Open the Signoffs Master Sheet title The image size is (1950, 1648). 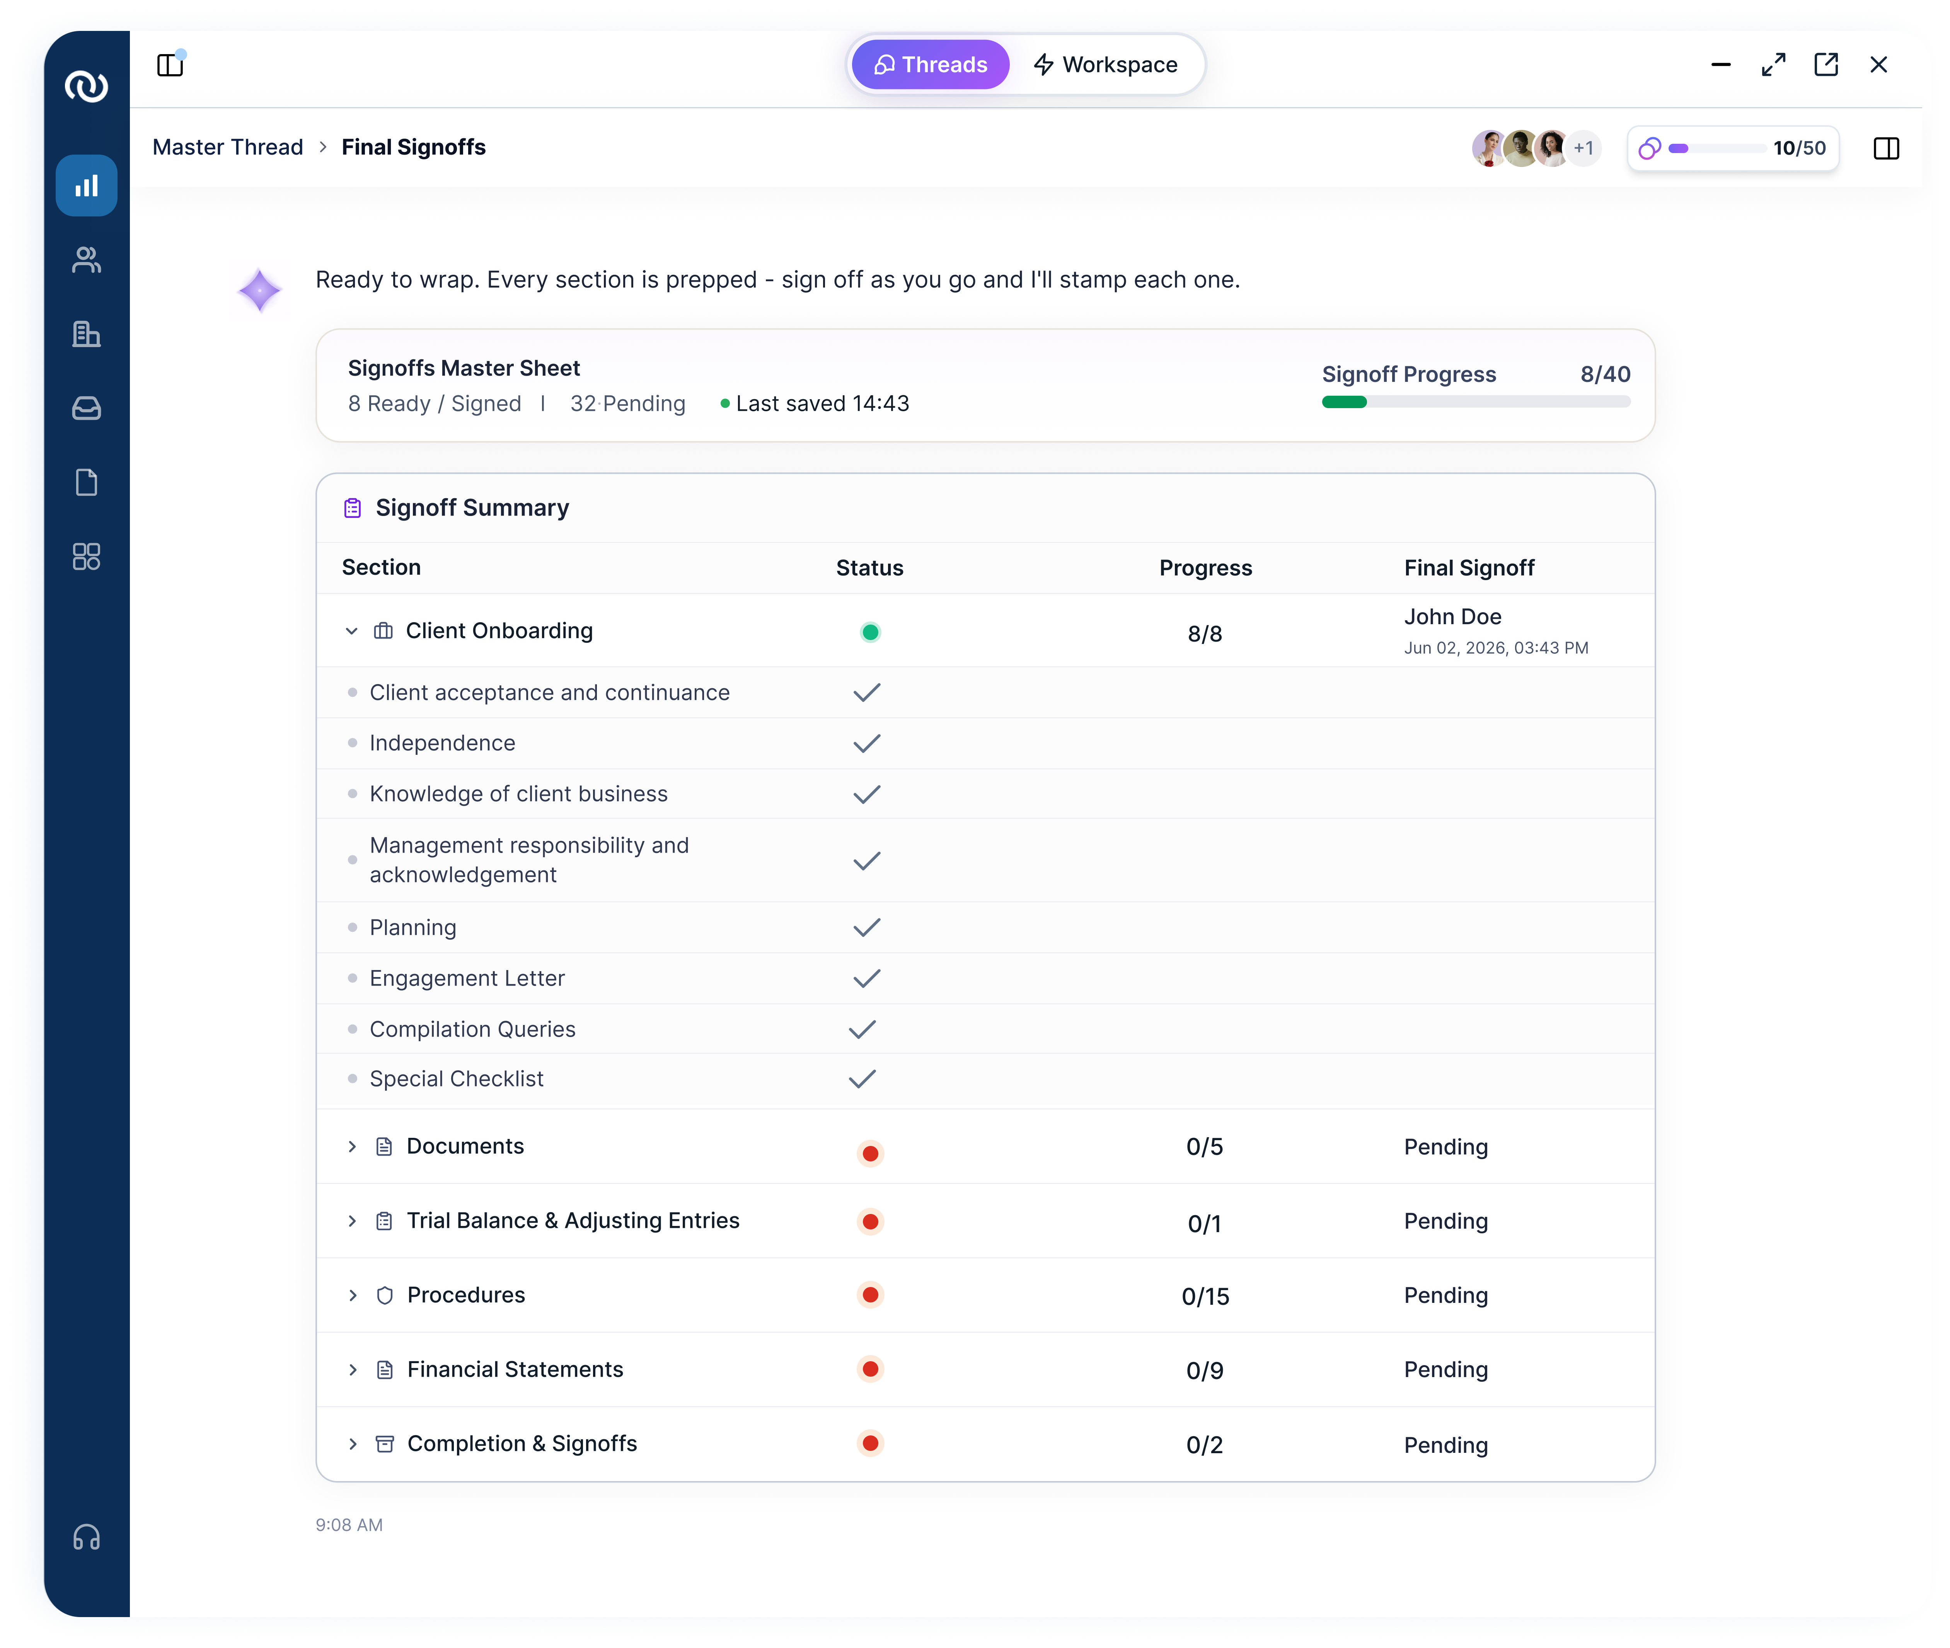coord(464,368)
